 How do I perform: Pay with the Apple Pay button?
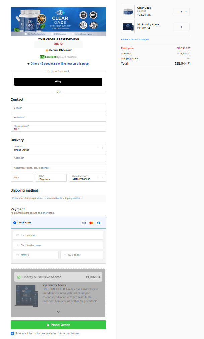[58, 82]
